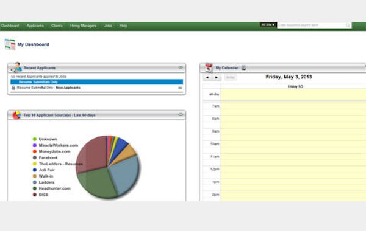Click the Friday, May 3, 2013 heading

tap(289, 77)
